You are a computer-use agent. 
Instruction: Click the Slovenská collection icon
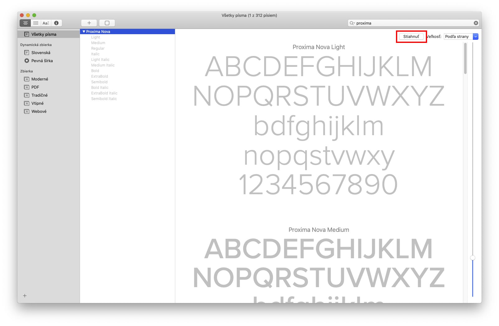click(x=27, y=53)
